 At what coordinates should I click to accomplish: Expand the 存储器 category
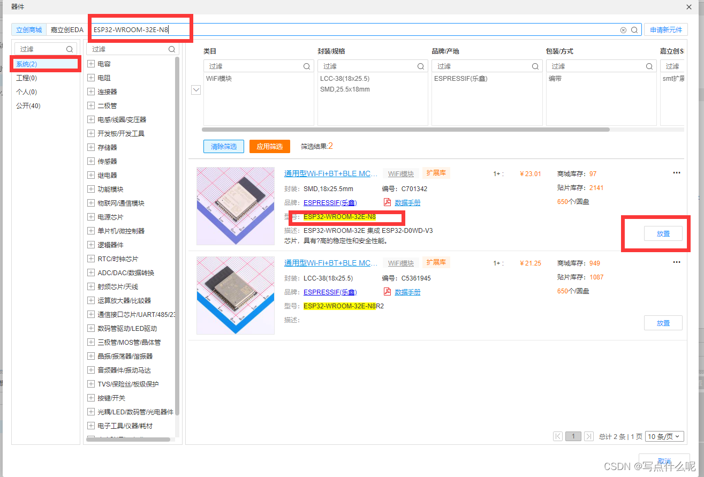pos(90,147)
